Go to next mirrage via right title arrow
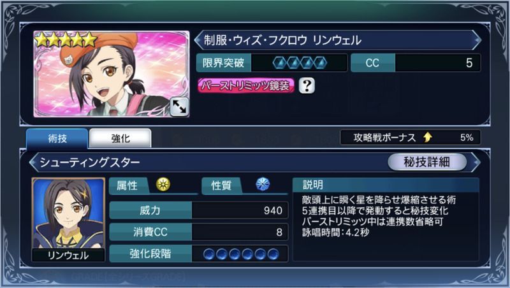The width and height of the screenshot is (510, 288). point(477,40)
